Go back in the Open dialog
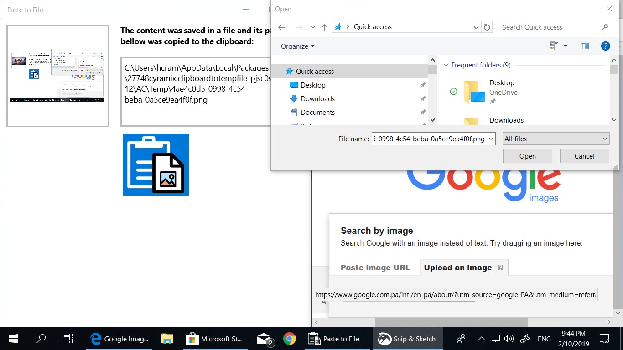 (282, 27)
